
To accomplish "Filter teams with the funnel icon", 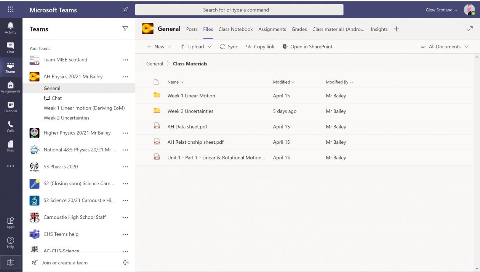I will tap(125, 29).
